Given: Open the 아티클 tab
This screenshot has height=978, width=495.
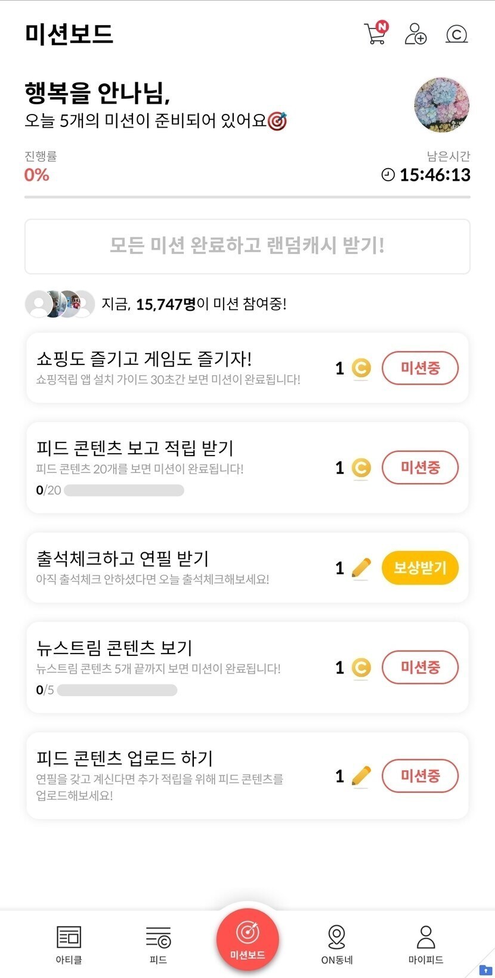Looking at the screenshot, I should [x=69, y=944].
